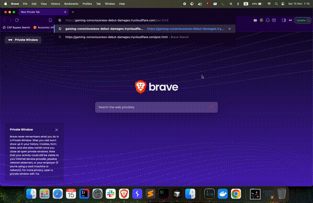The width and height of the screenshot is (313, 203).
Task: Launch Google Chrome from the dock
Action: coord(236,194)
